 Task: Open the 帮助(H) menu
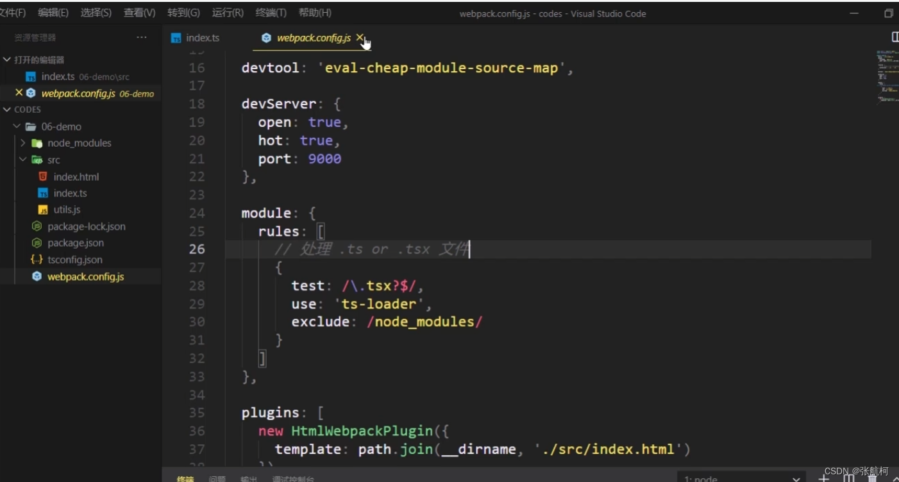(x=315, y=13)
